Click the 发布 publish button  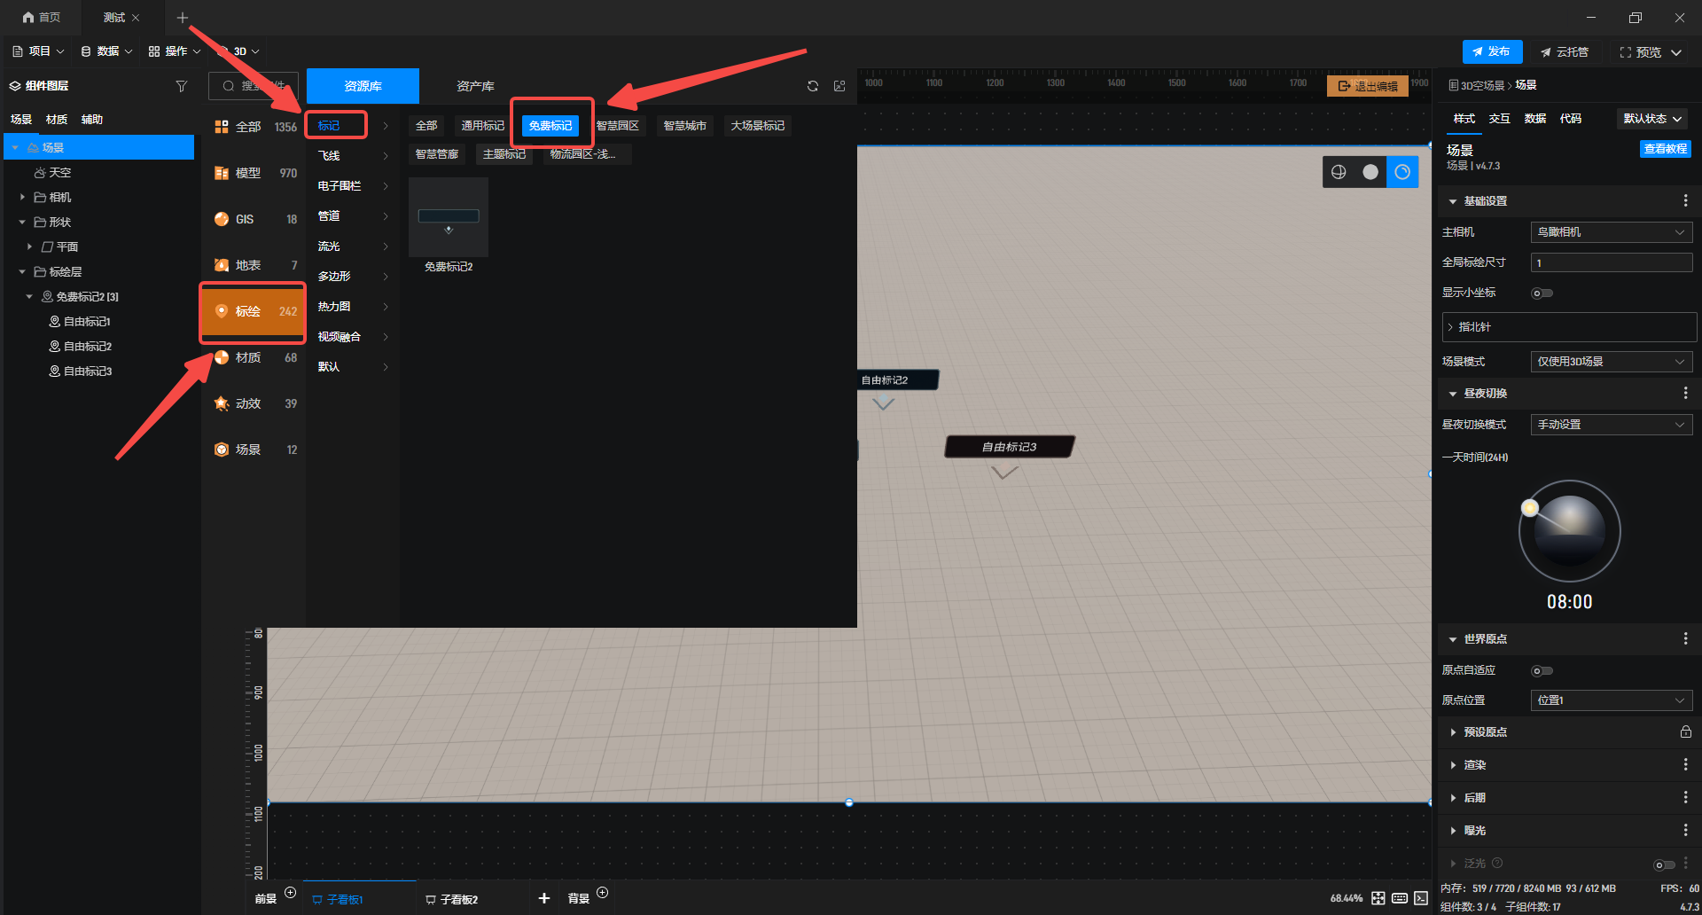point(1492,51)
